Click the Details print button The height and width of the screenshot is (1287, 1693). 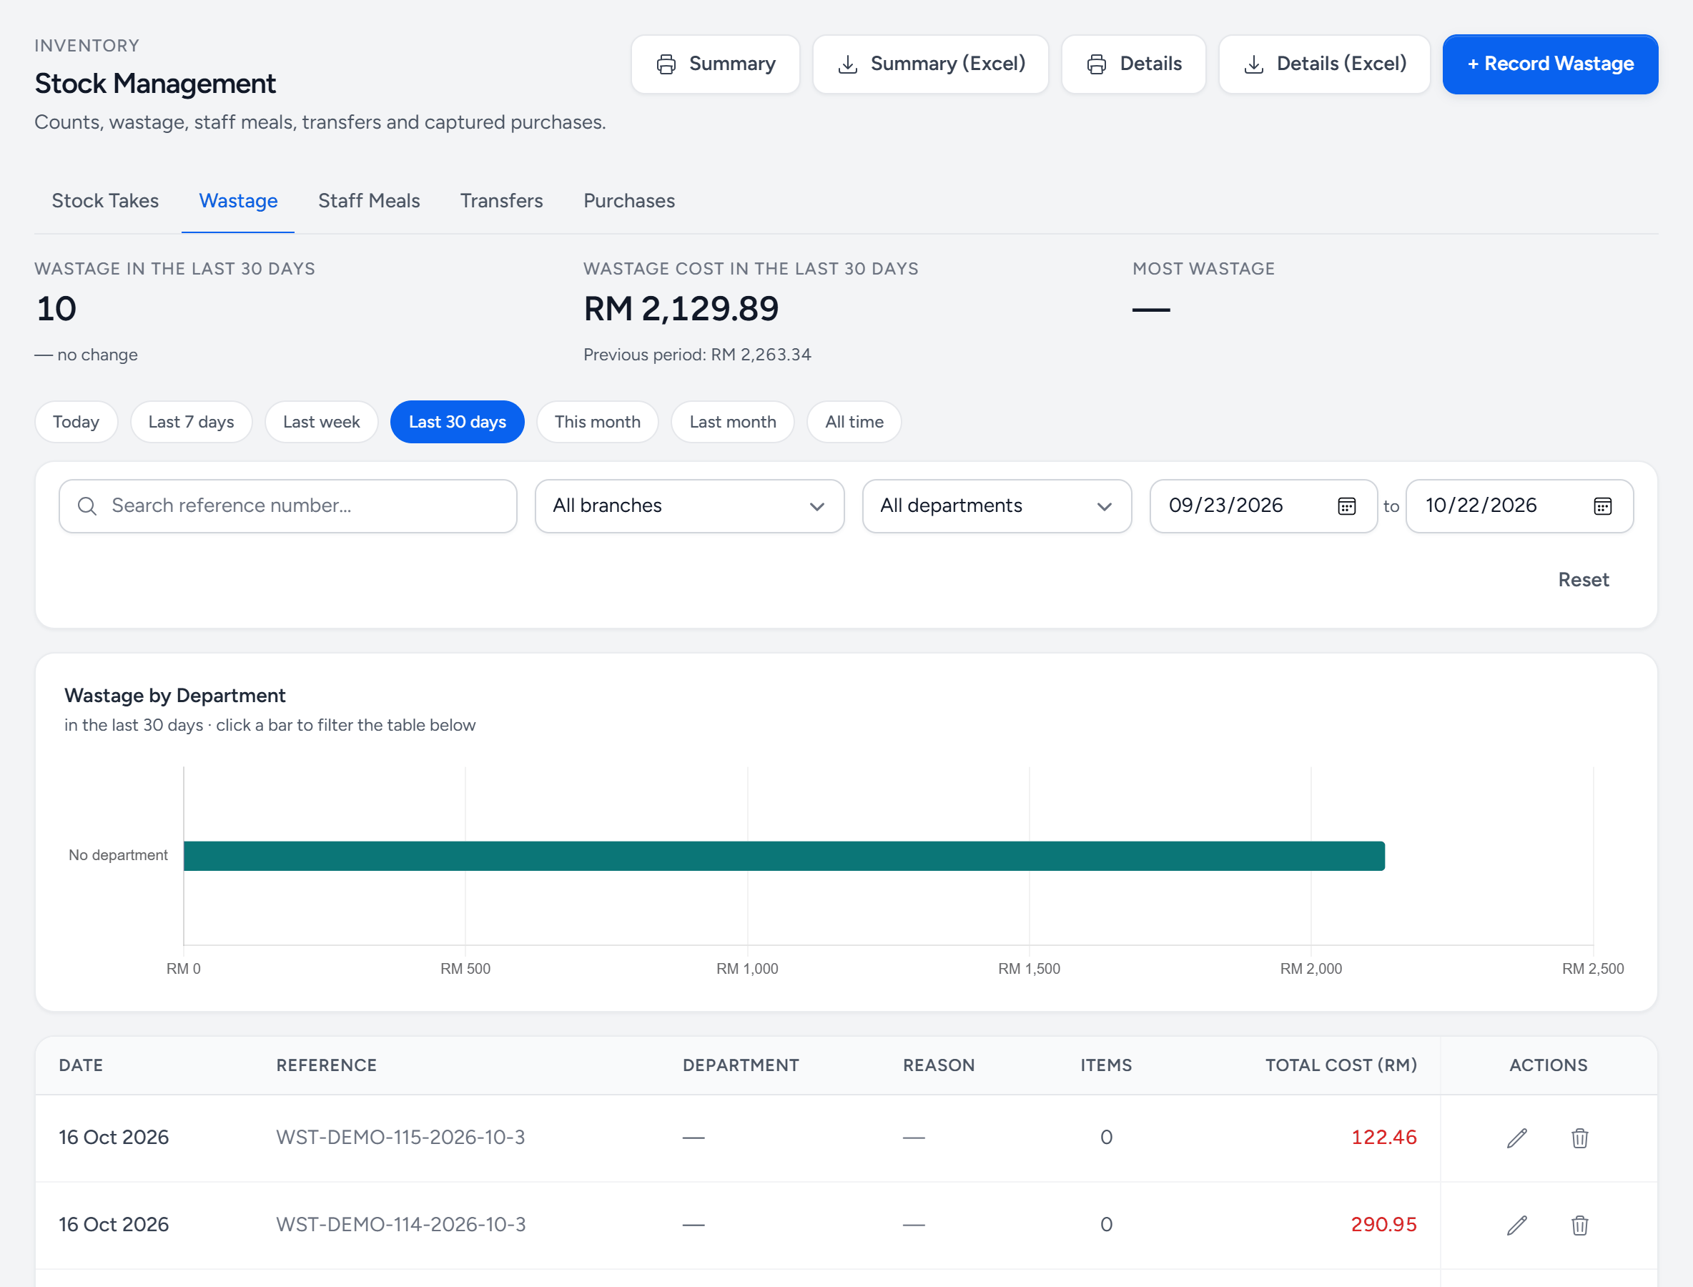pos(1133,64)
